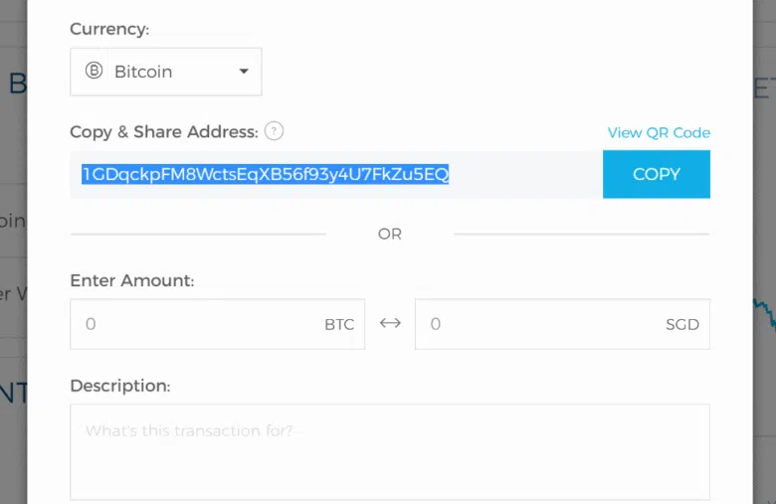Click the swap arrows between BTC and SGD
776x504 pixels.
390,324
